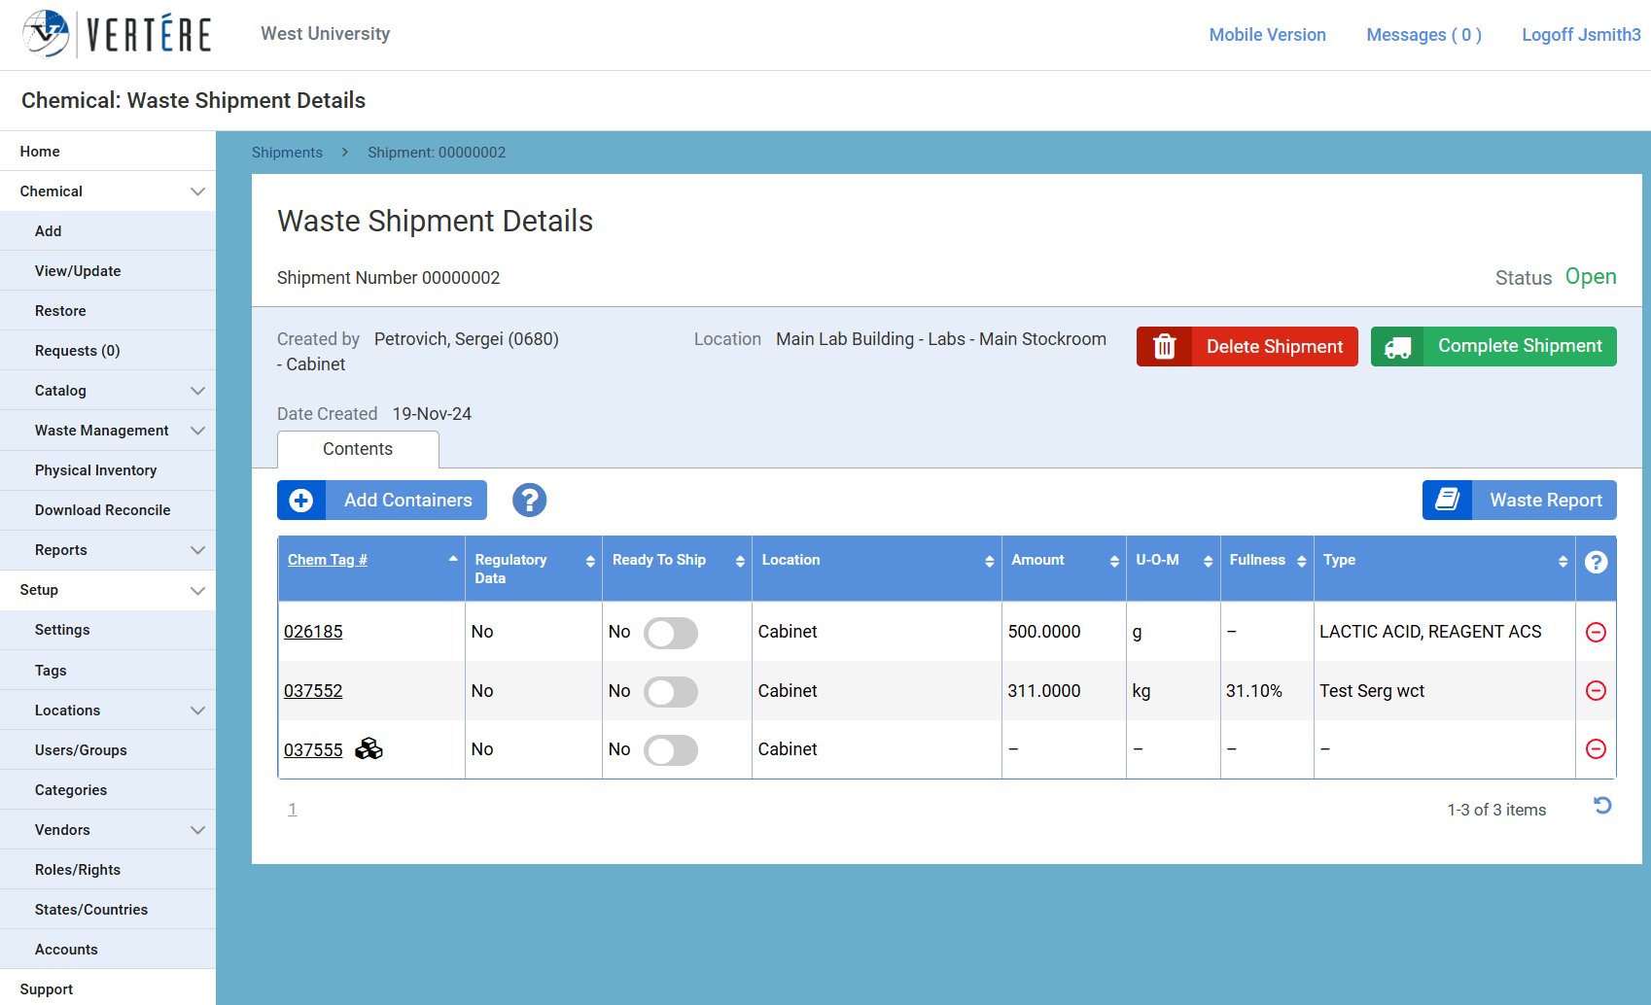Open the View/Update menu item
The height and width of the screenshot is (1005, 1651).
click(x=108, y=271)
